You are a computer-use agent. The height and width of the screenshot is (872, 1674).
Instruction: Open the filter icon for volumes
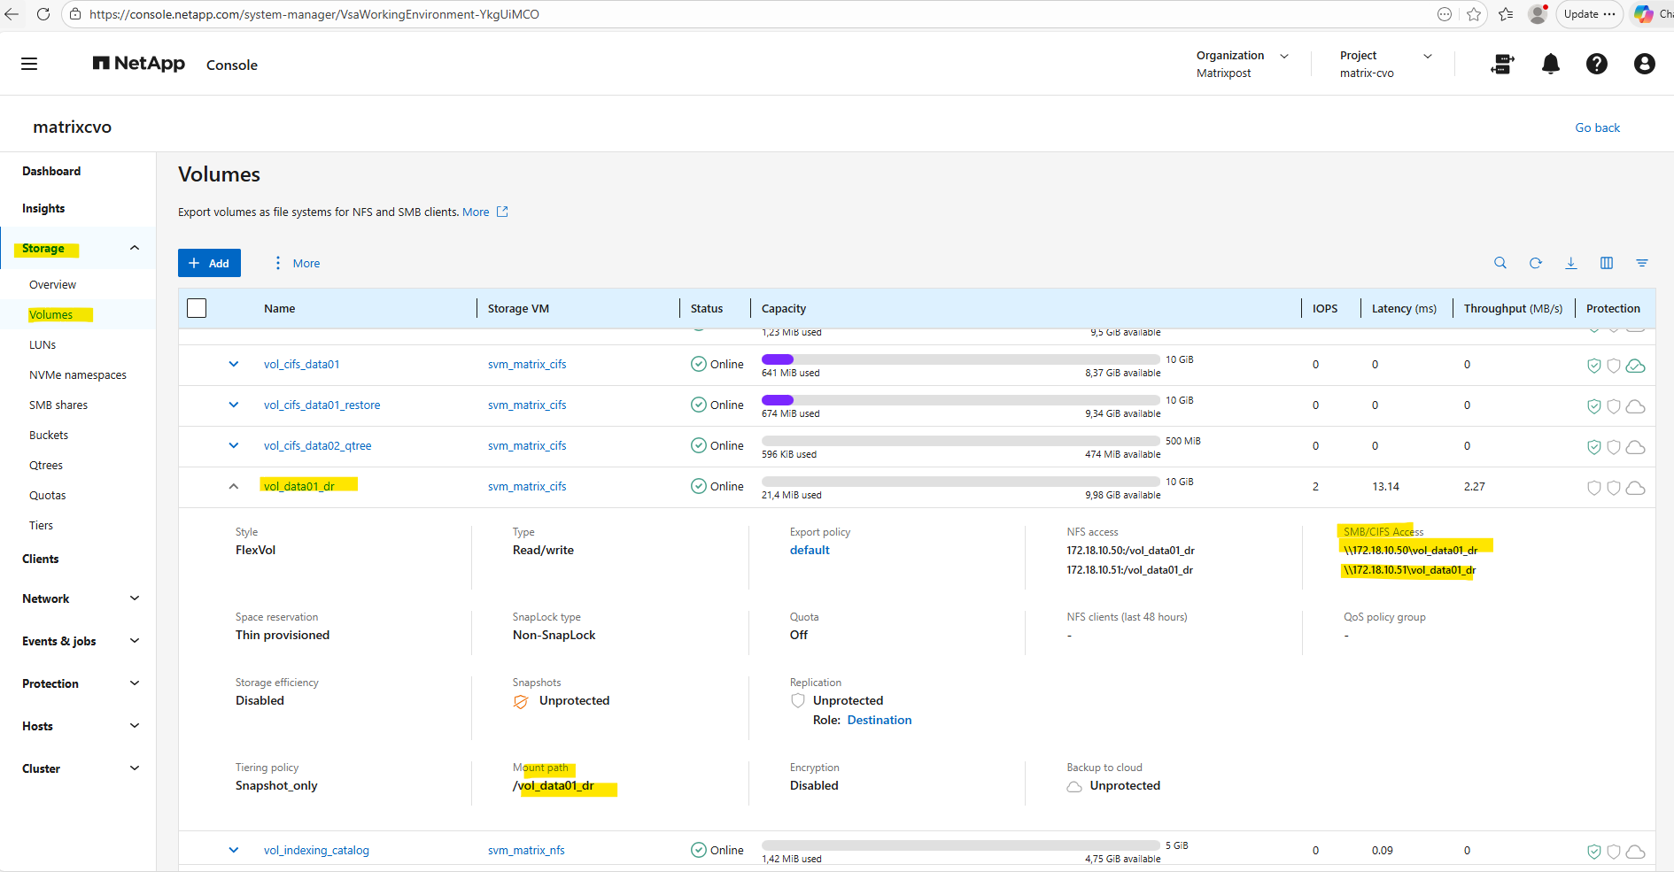[1641, 263]
